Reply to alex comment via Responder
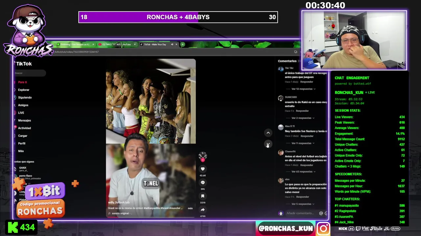 (303, 197)
